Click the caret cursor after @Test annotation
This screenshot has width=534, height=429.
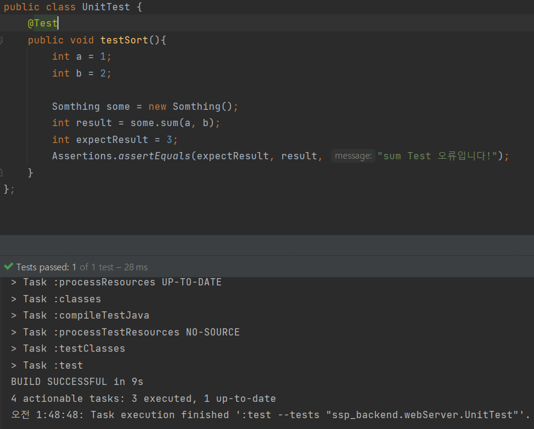pos(58,23)
